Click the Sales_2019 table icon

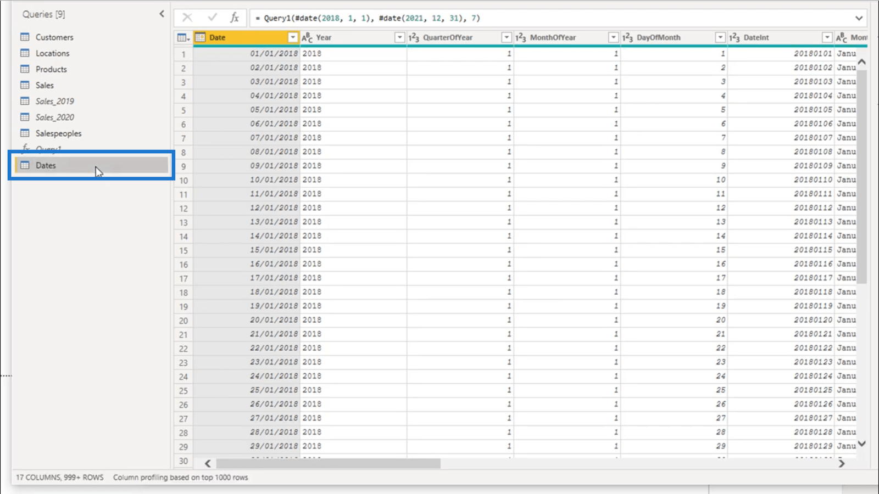pos(25,101)
